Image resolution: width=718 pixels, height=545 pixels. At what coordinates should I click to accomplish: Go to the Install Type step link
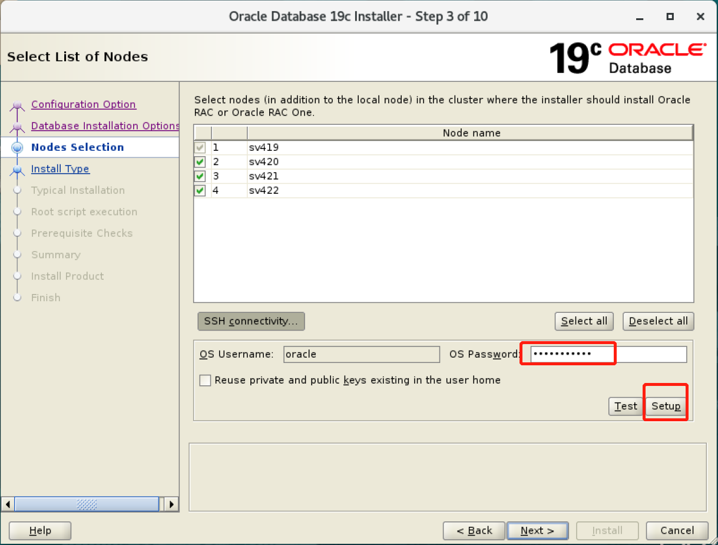point(60,169)
